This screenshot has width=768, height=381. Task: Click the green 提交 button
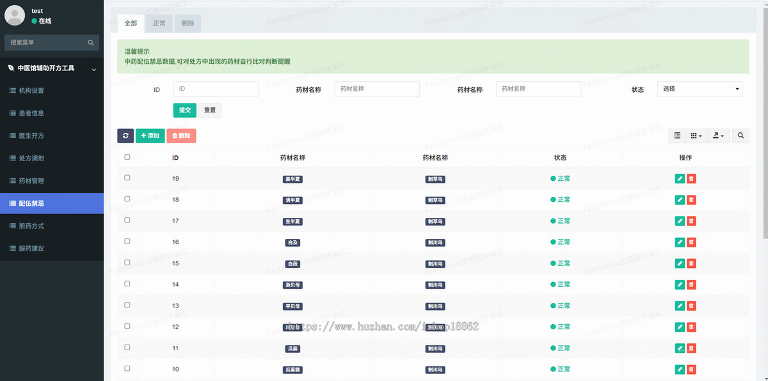point(184,110)
